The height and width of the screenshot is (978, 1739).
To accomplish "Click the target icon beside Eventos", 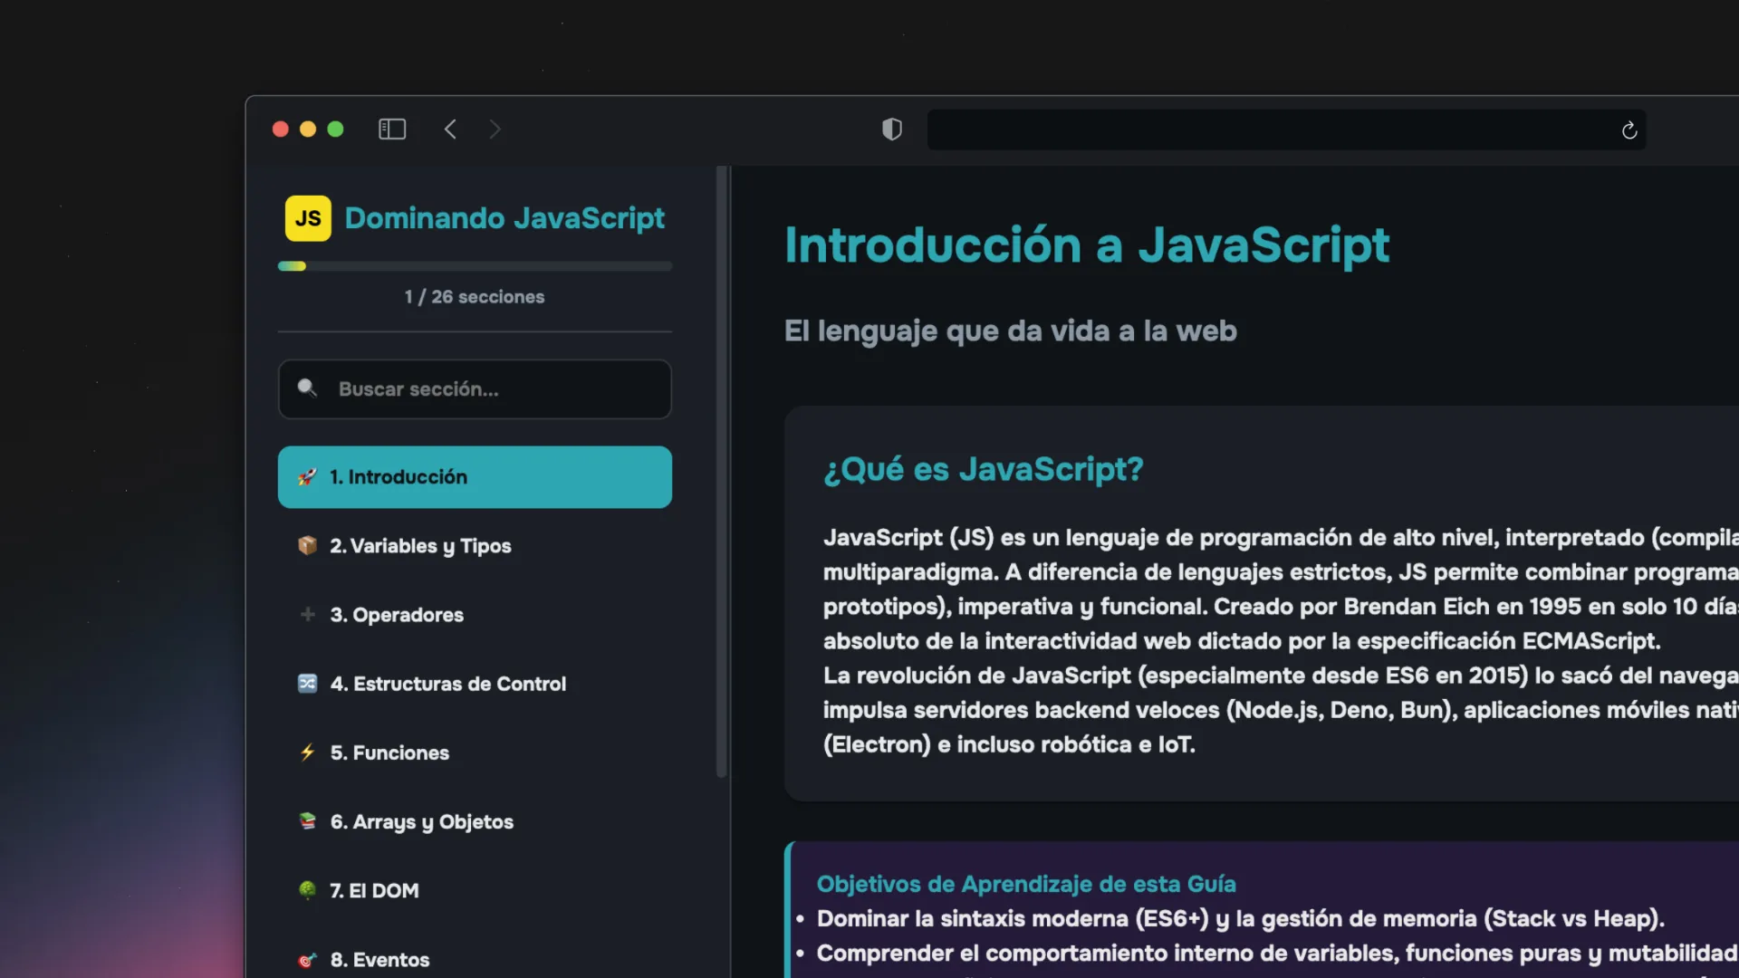I will (x=308, y=960).
